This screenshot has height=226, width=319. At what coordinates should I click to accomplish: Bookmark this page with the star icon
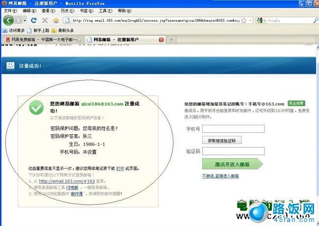[243, 20]
